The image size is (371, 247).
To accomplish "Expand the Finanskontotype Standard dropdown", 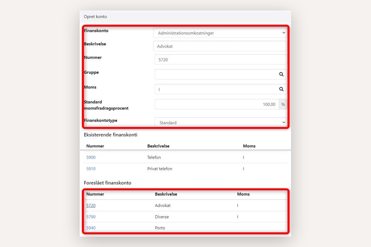I will (220, 123).
